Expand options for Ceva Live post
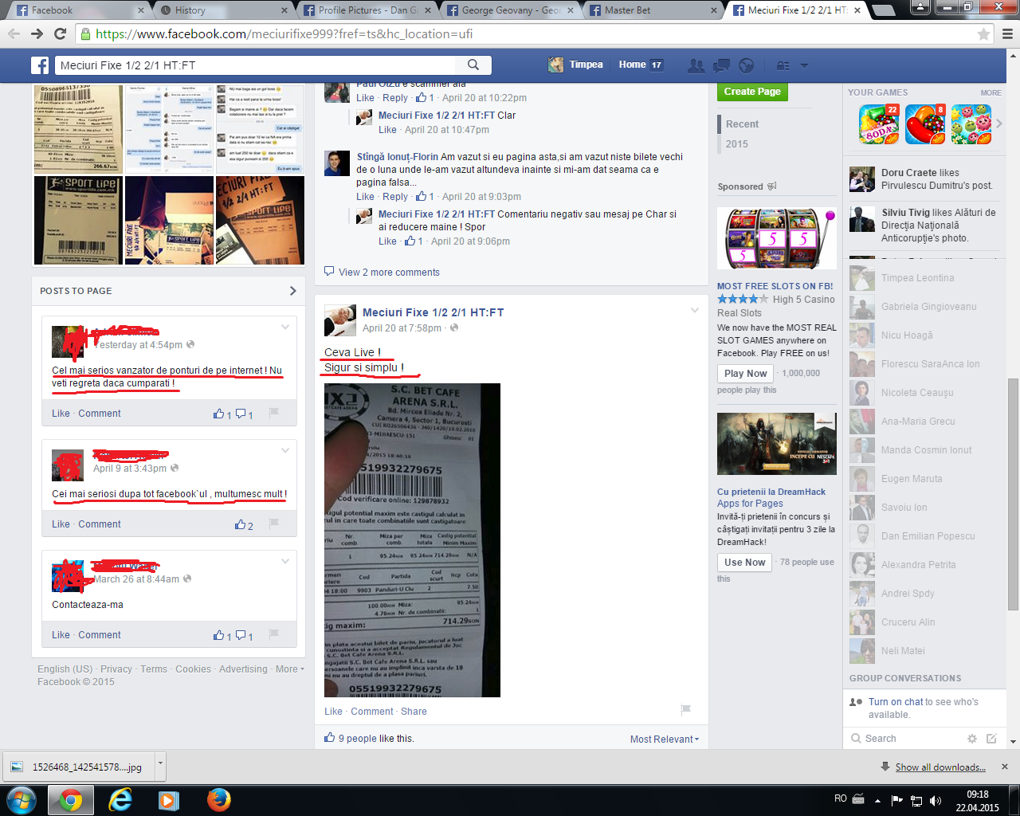 click(694, 311)
